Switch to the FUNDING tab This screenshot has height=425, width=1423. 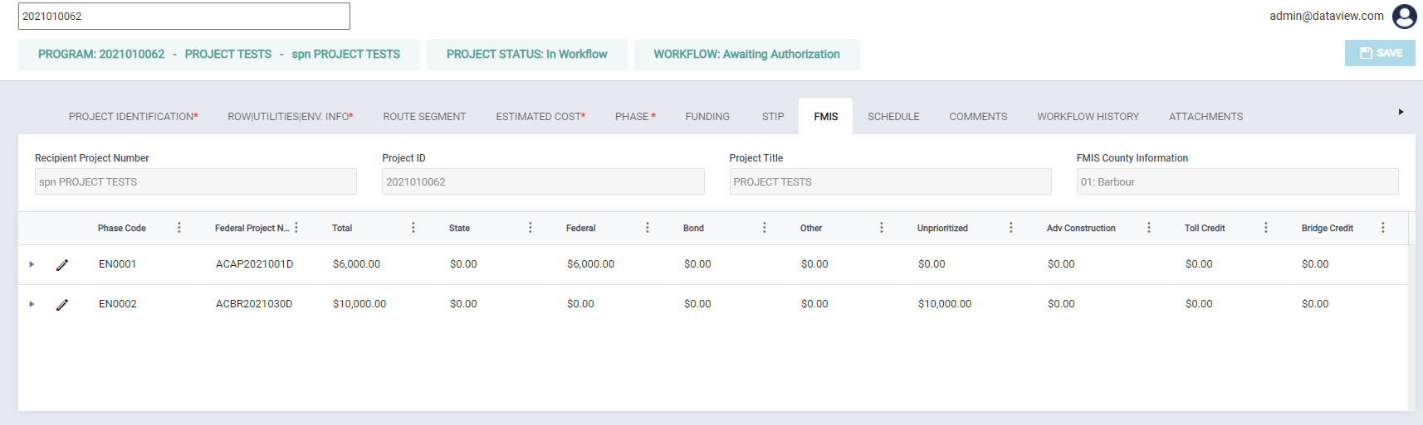[707, 117]
